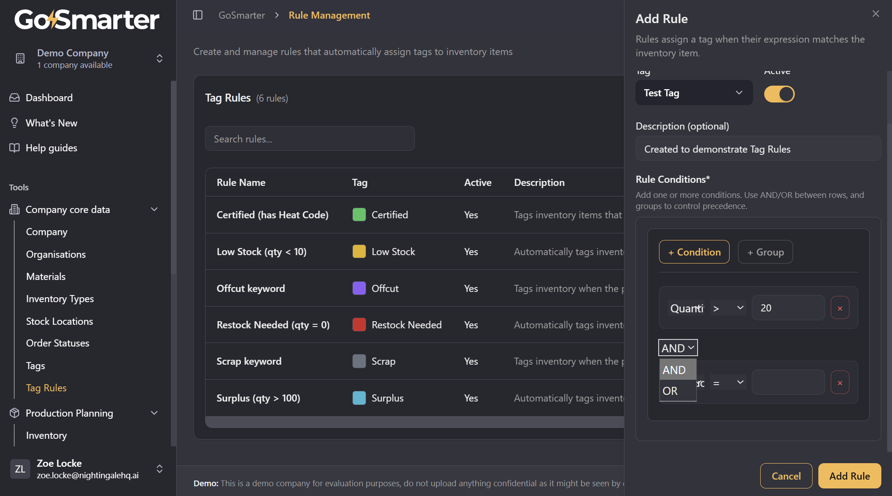Click the Add Rule button
The width and height of the screenshot is (892, 496).
(849, 476)
